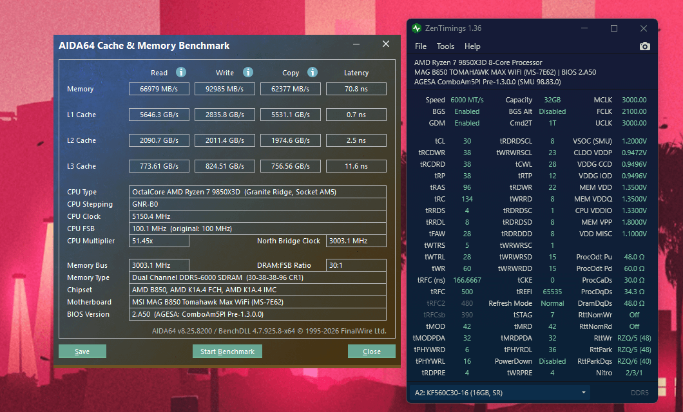The height and width of the screenshot is (412, 683).
Task: Close the AIDA64 benchmark window
Action: click(x=386, y=44)
